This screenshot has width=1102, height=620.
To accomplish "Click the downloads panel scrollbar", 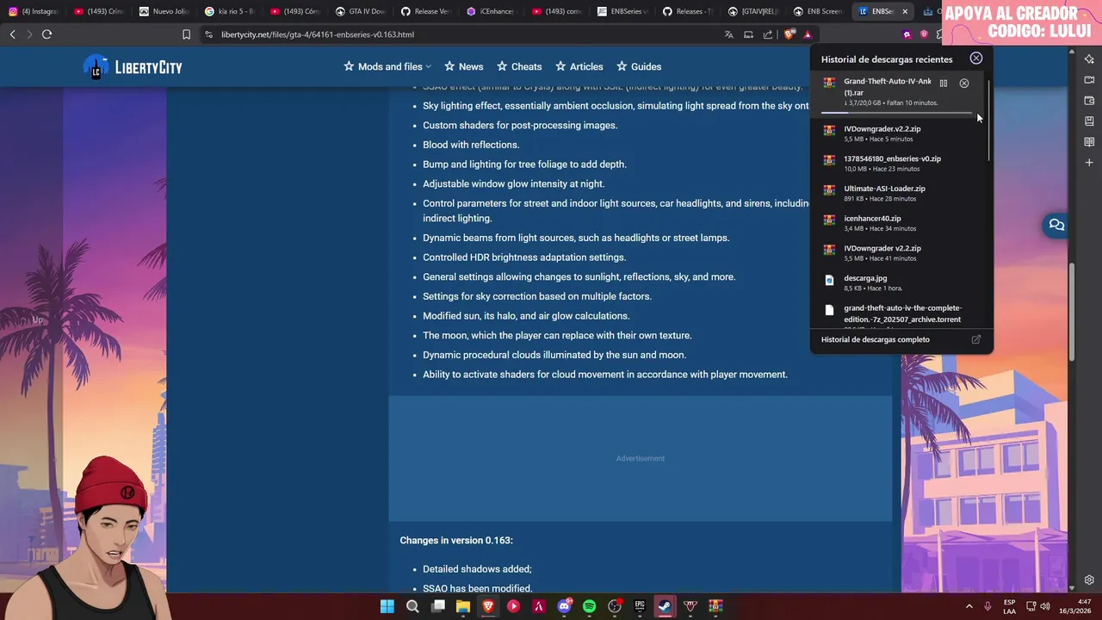I will point(989,121).
